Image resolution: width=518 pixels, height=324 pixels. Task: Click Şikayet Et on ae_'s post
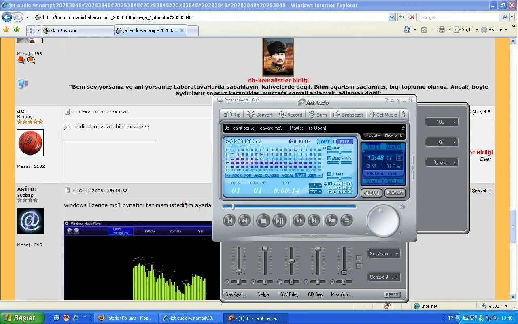481,112
